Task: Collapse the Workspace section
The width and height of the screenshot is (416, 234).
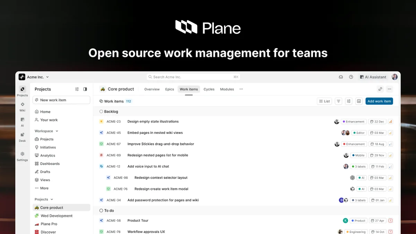Action: (x=46, y=131)
